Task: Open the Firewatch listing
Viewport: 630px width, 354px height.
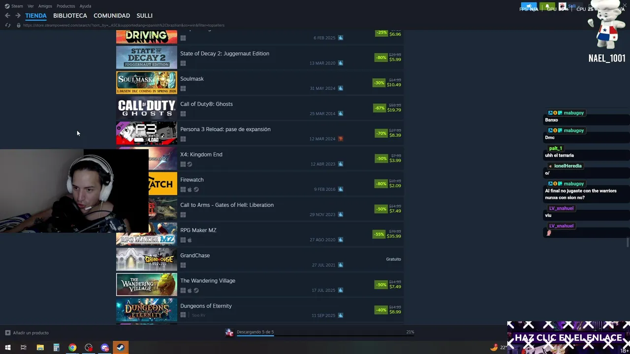Action: [260, 183]
